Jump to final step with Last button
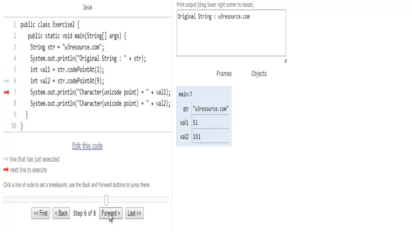This screenshot has width=412, height=232. (x=134, y=213)
